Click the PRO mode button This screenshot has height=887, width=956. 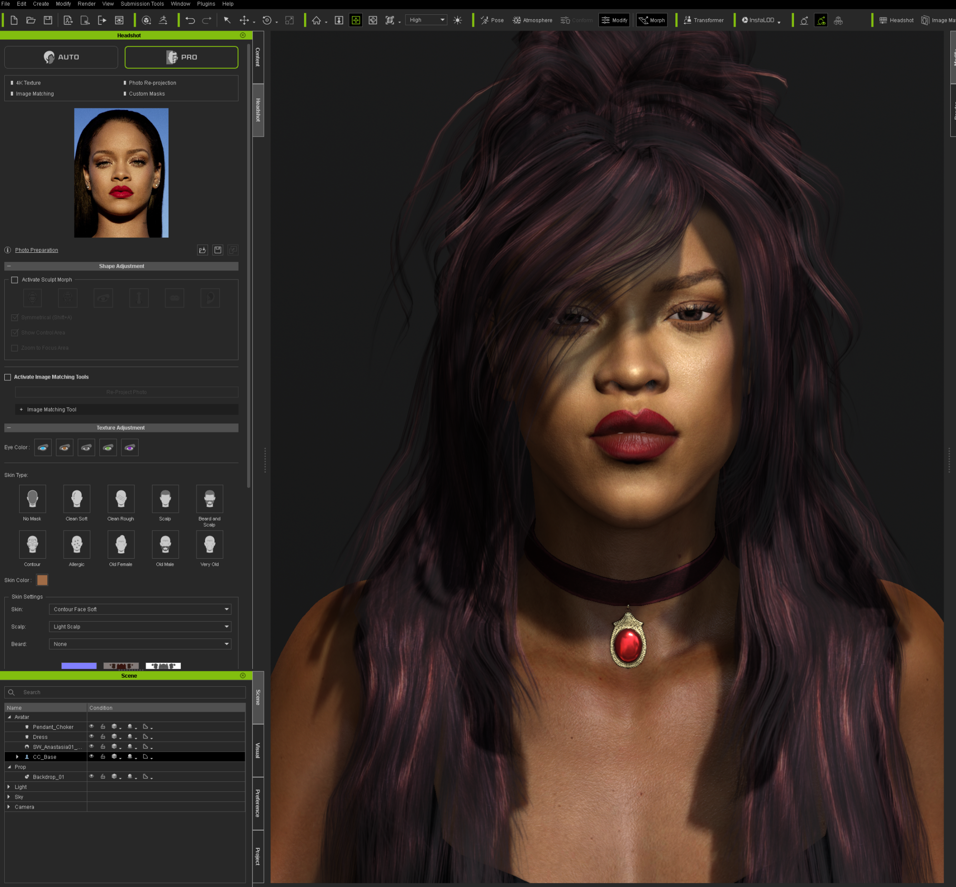182,57
